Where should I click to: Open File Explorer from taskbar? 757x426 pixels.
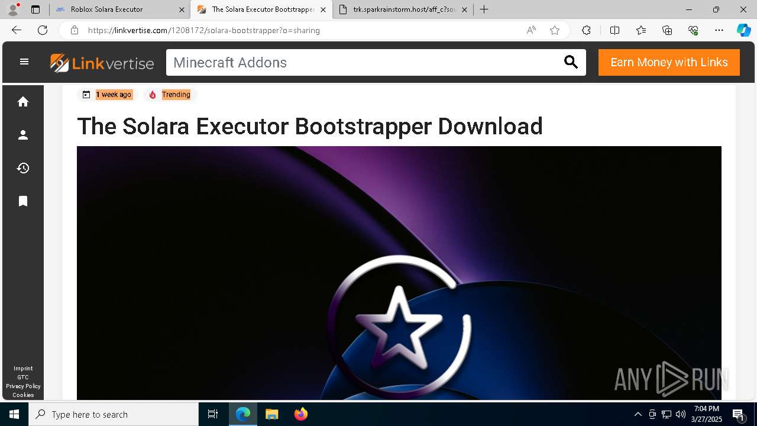pyautogui.click(x=271, y=414)
